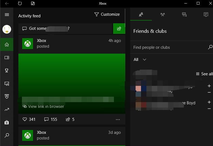Image resolution: width=213 pixels, height=146 pixels.
Task: Open the Clubs shield icon in sidebar
Action: point(7,96)
